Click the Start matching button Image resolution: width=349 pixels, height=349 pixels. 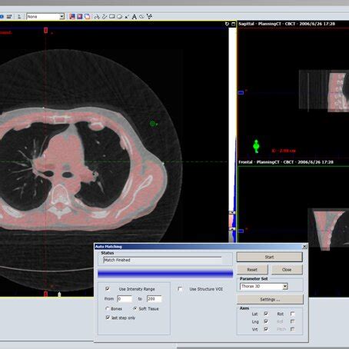coord(270,257)
